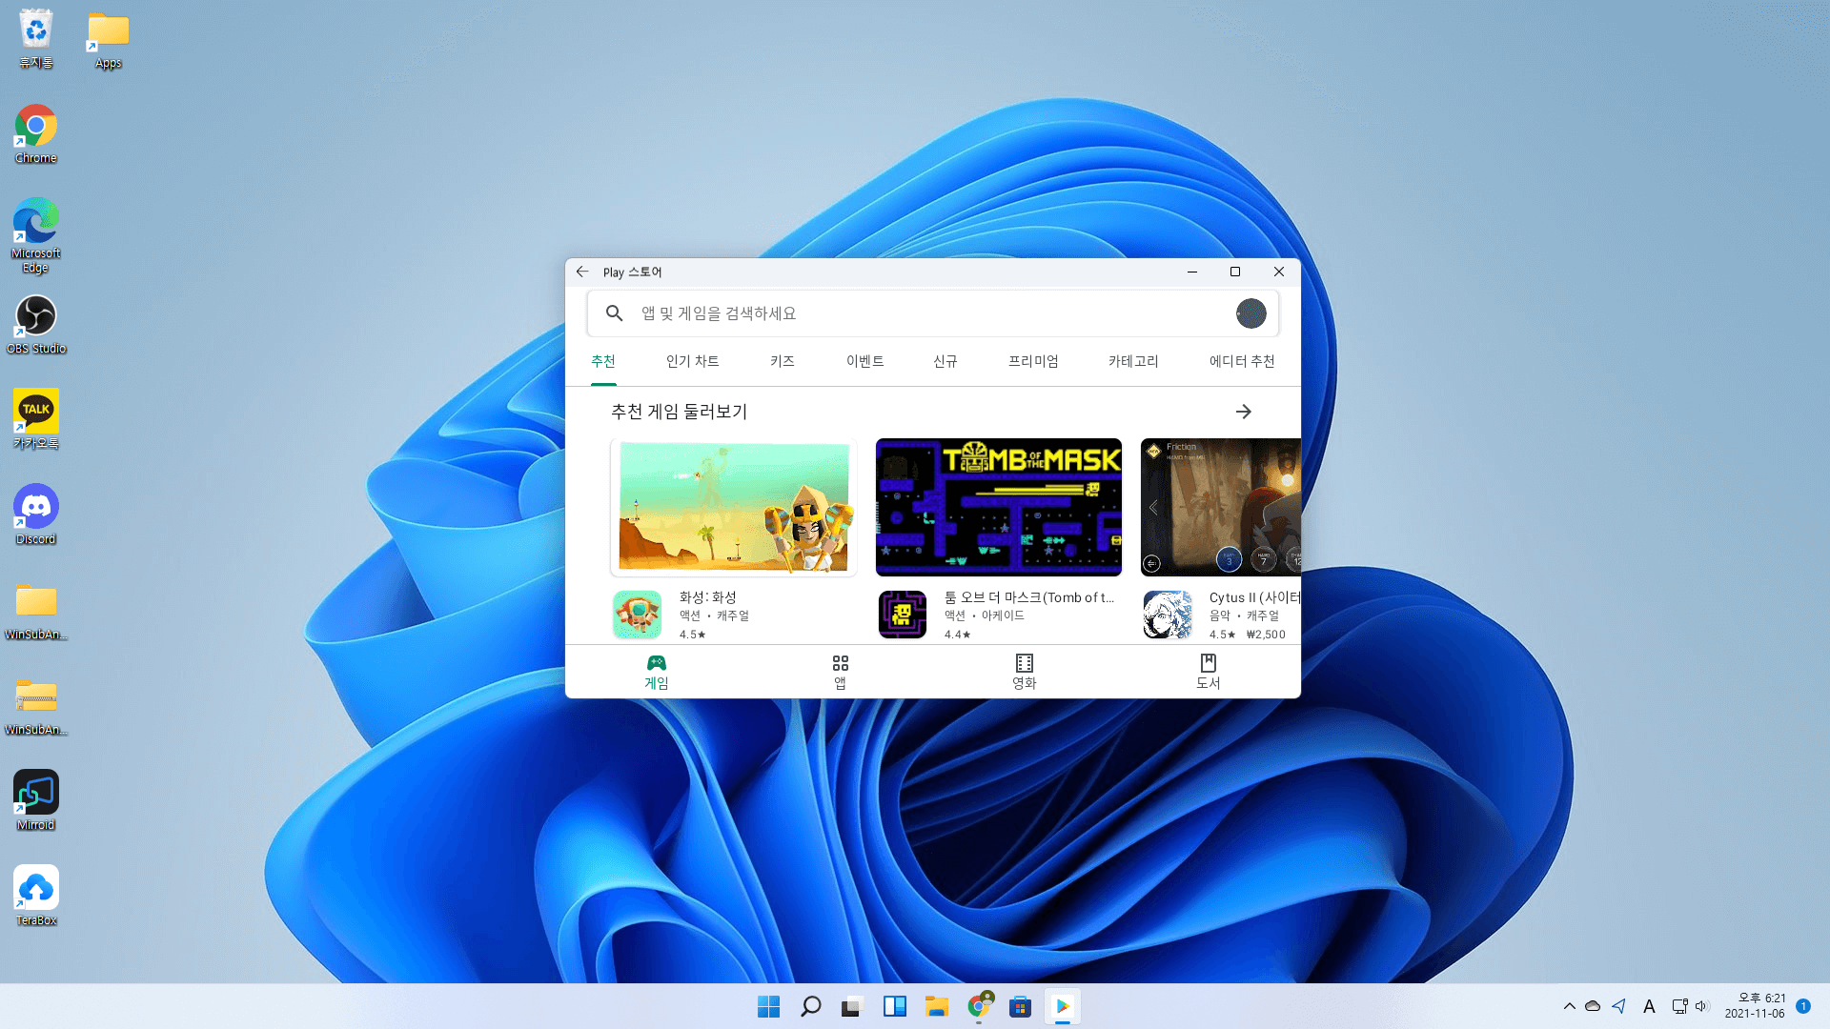Click the app and game search field
This screenshot has width=1830, height=1029.
point(933,313)
